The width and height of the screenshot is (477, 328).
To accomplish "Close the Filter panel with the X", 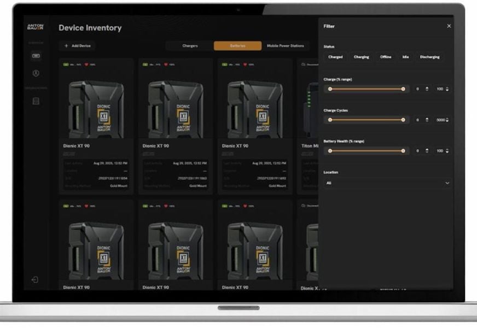I will tap(449, 26).
